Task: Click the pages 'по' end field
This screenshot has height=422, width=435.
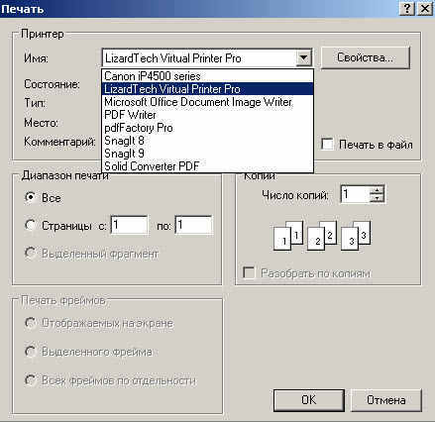Action: point(194,225)
